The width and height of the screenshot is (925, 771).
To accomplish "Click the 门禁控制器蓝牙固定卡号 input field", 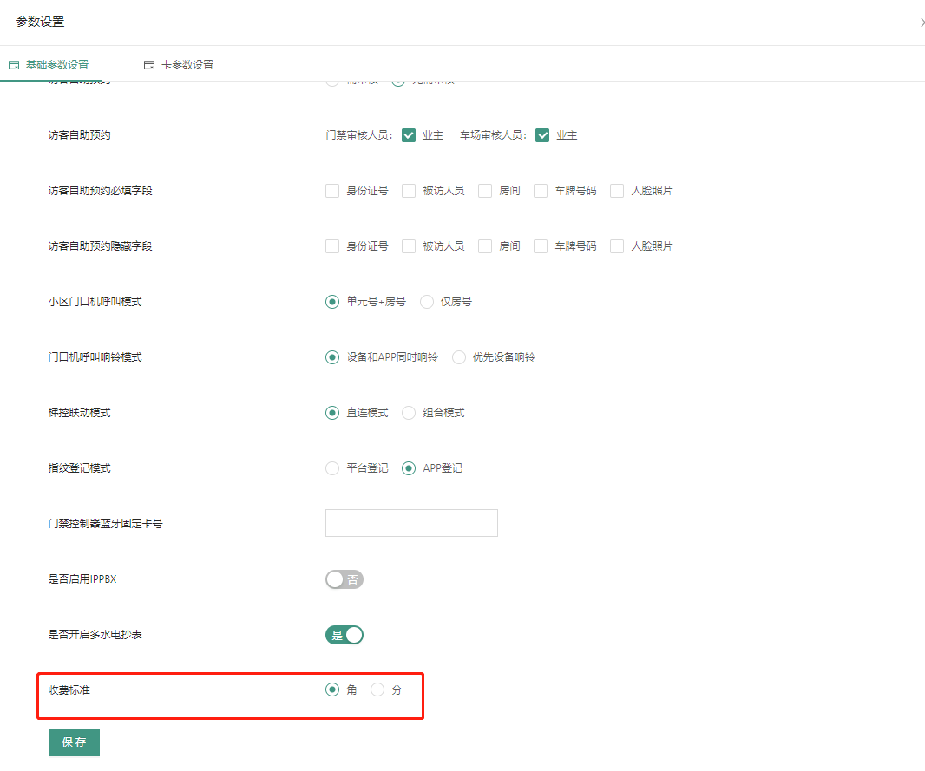I will point(411,523).
